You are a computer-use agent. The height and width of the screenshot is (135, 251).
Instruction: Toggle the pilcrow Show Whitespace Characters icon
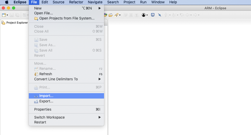tap(137, 15)
